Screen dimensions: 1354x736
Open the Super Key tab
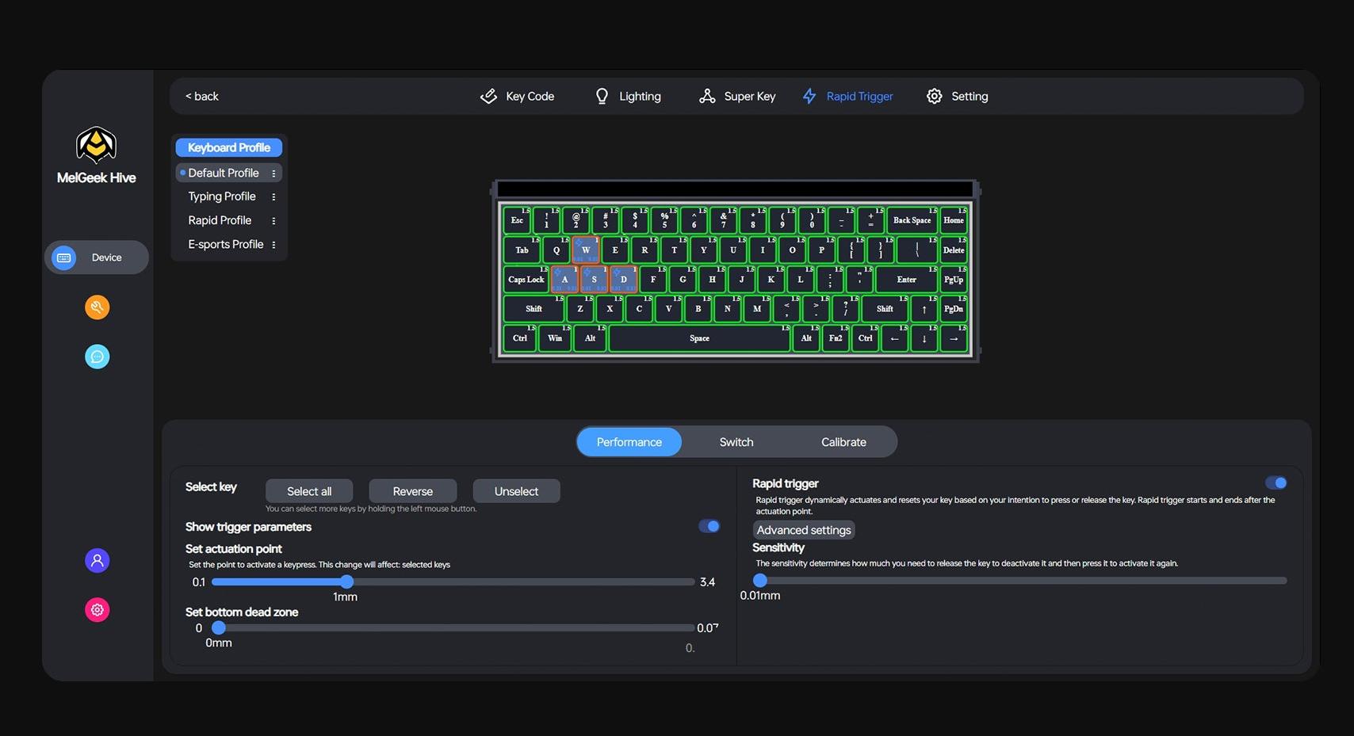737,96
